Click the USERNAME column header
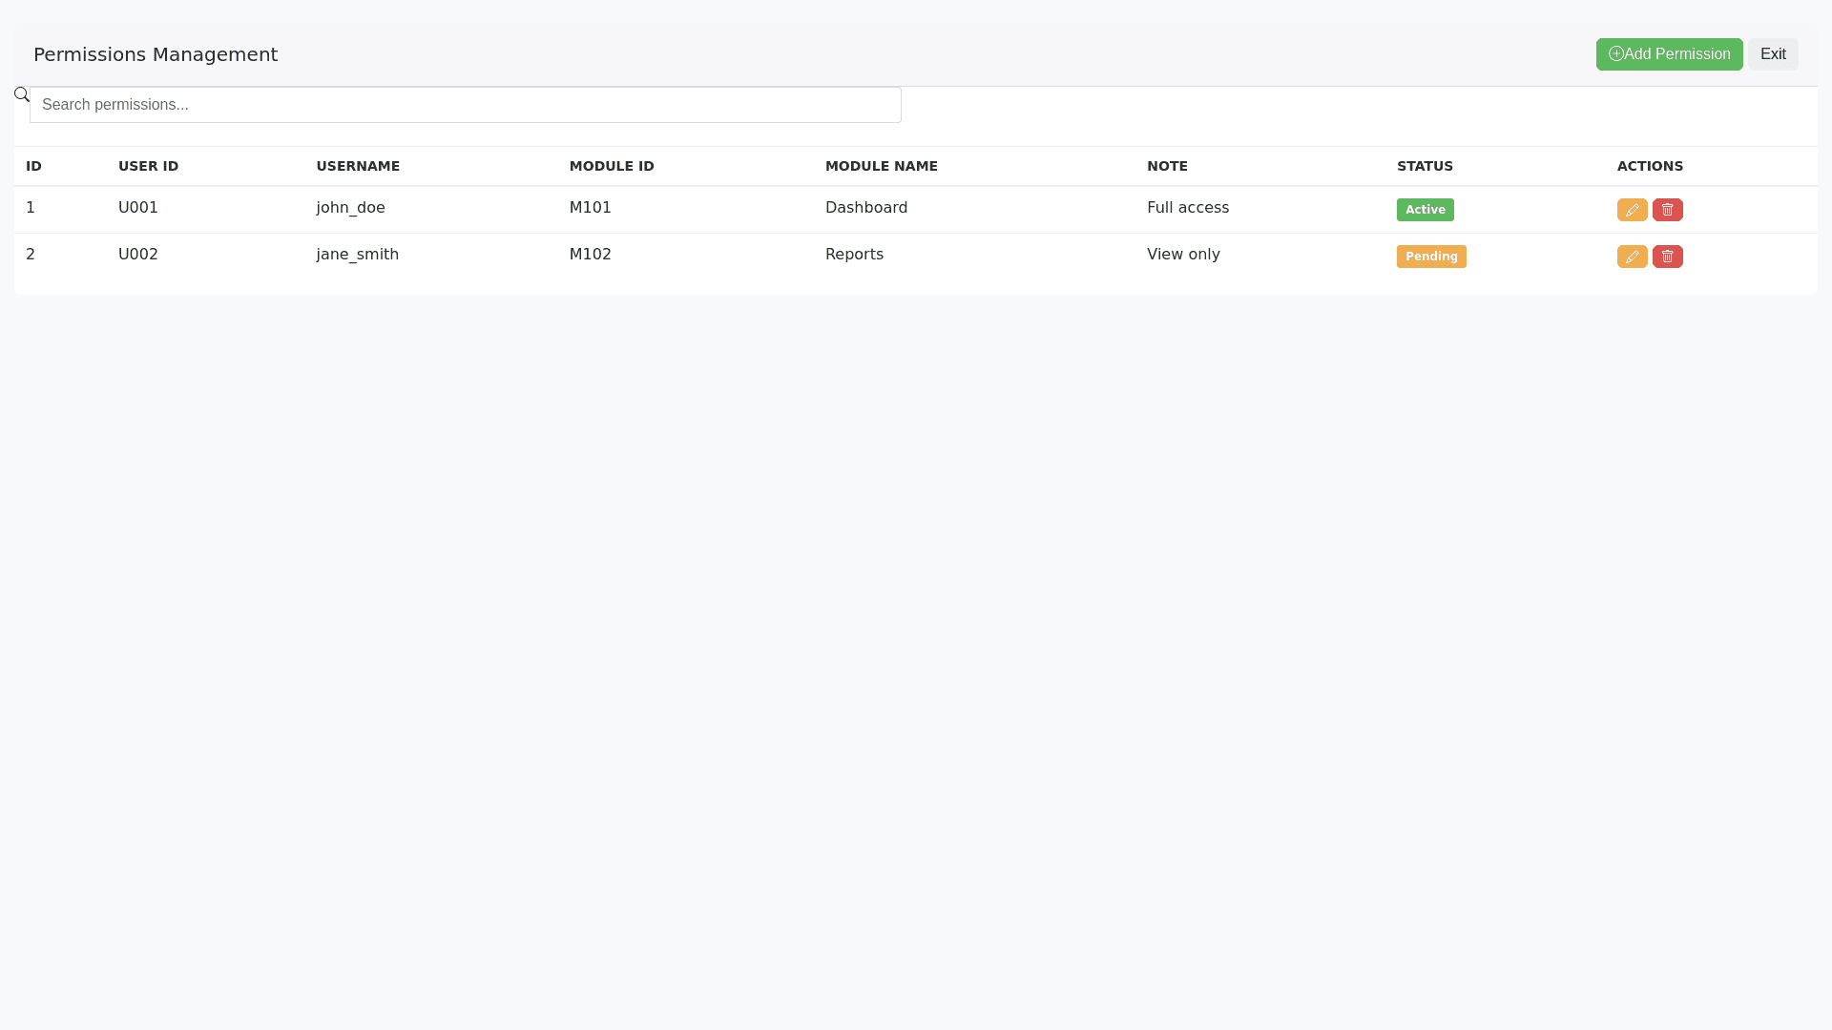The width and height of the screenshot is (1832, 1030). 358,166
